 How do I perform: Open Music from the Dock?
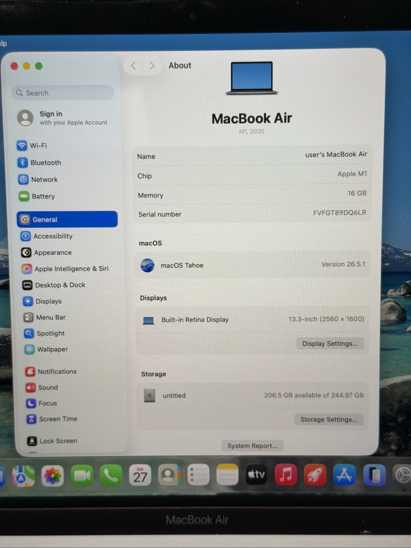click(x=286, y=475)
